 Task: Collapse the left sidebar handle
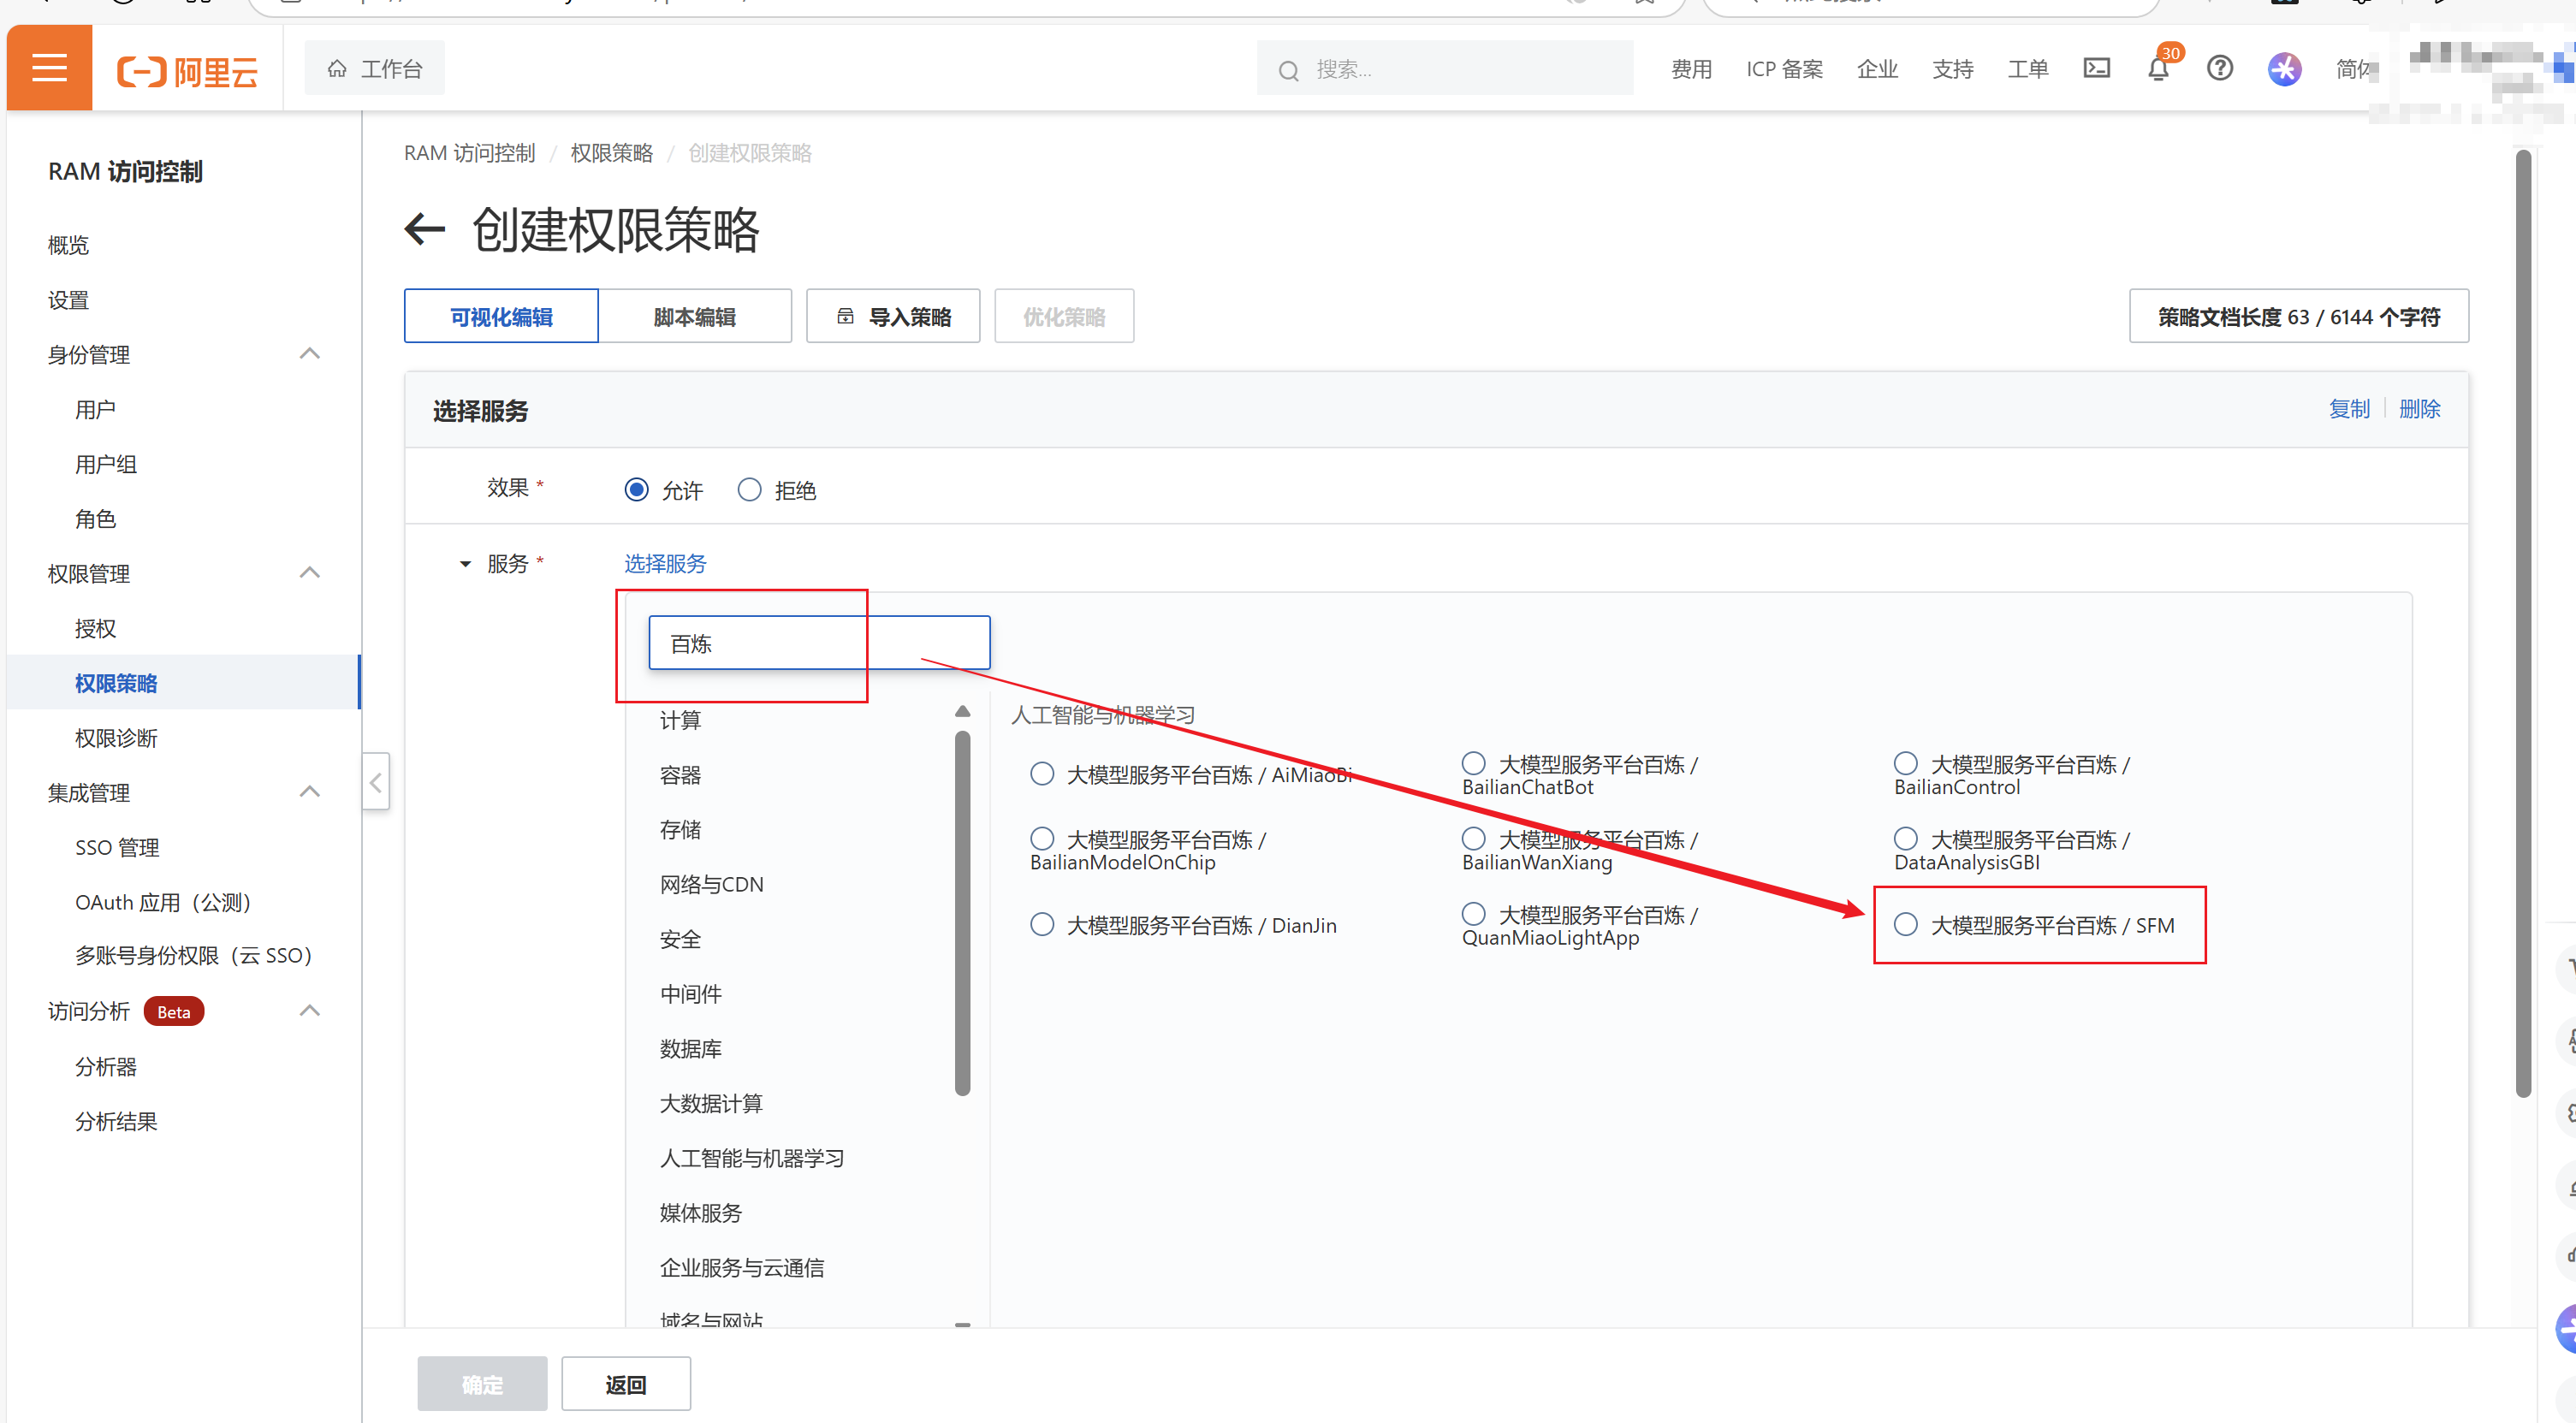pos(375,781)
